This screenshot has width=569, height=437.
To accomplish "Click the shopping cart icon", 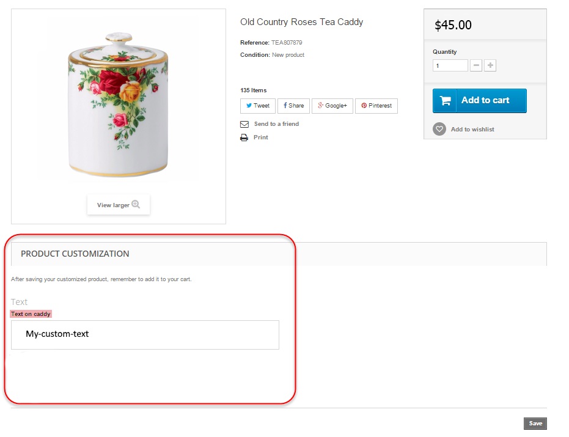I will click(446, 101).
